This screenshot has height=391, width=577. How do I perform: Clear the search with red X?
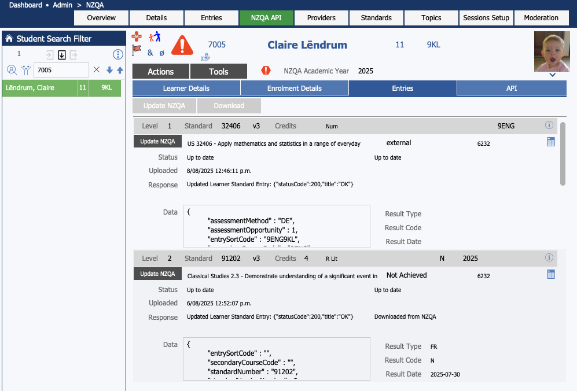97,70
